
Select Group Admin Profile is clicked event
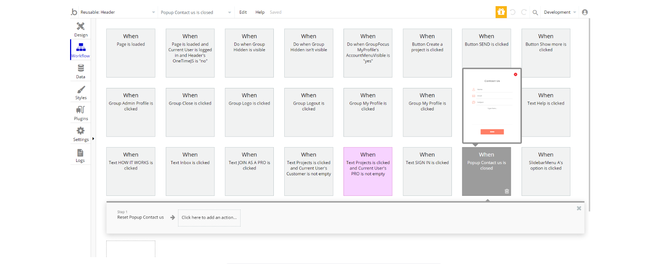tap(131, 112)
